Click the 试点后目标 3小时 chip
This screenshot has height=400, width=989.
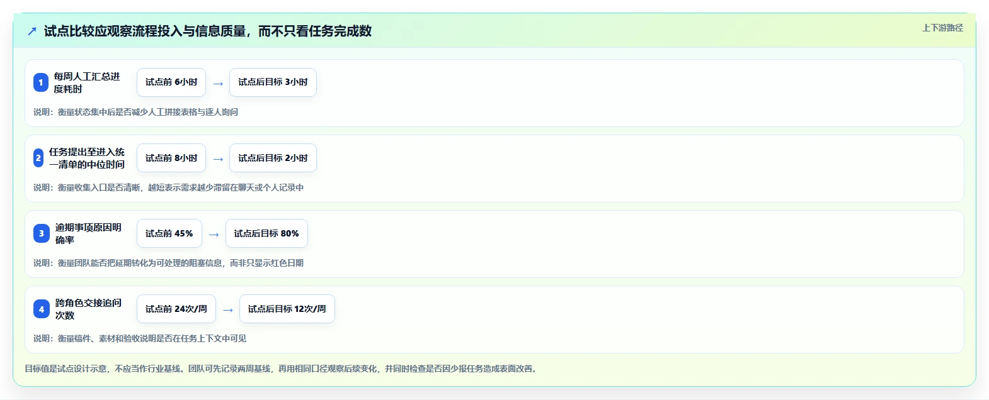pos(273,82)
